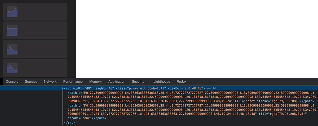318x126 pixels.
Task: Click the closing </svg> tag line
Action: click(x=70, y=123)
